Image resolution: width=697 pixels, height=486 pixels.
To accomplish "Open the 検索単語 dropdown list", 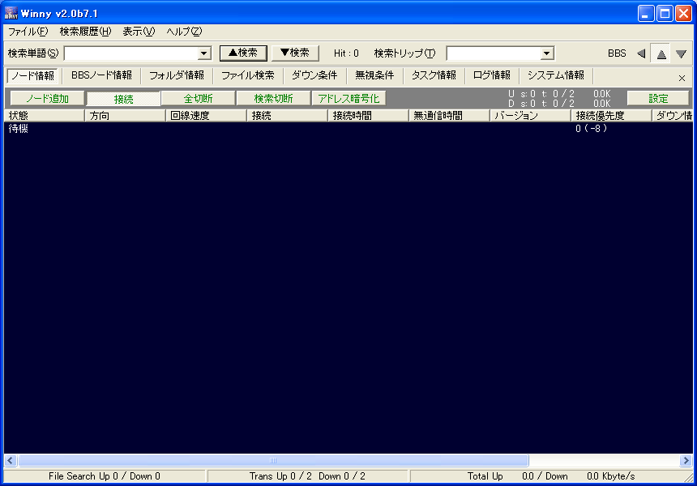I will click(203, 53).
